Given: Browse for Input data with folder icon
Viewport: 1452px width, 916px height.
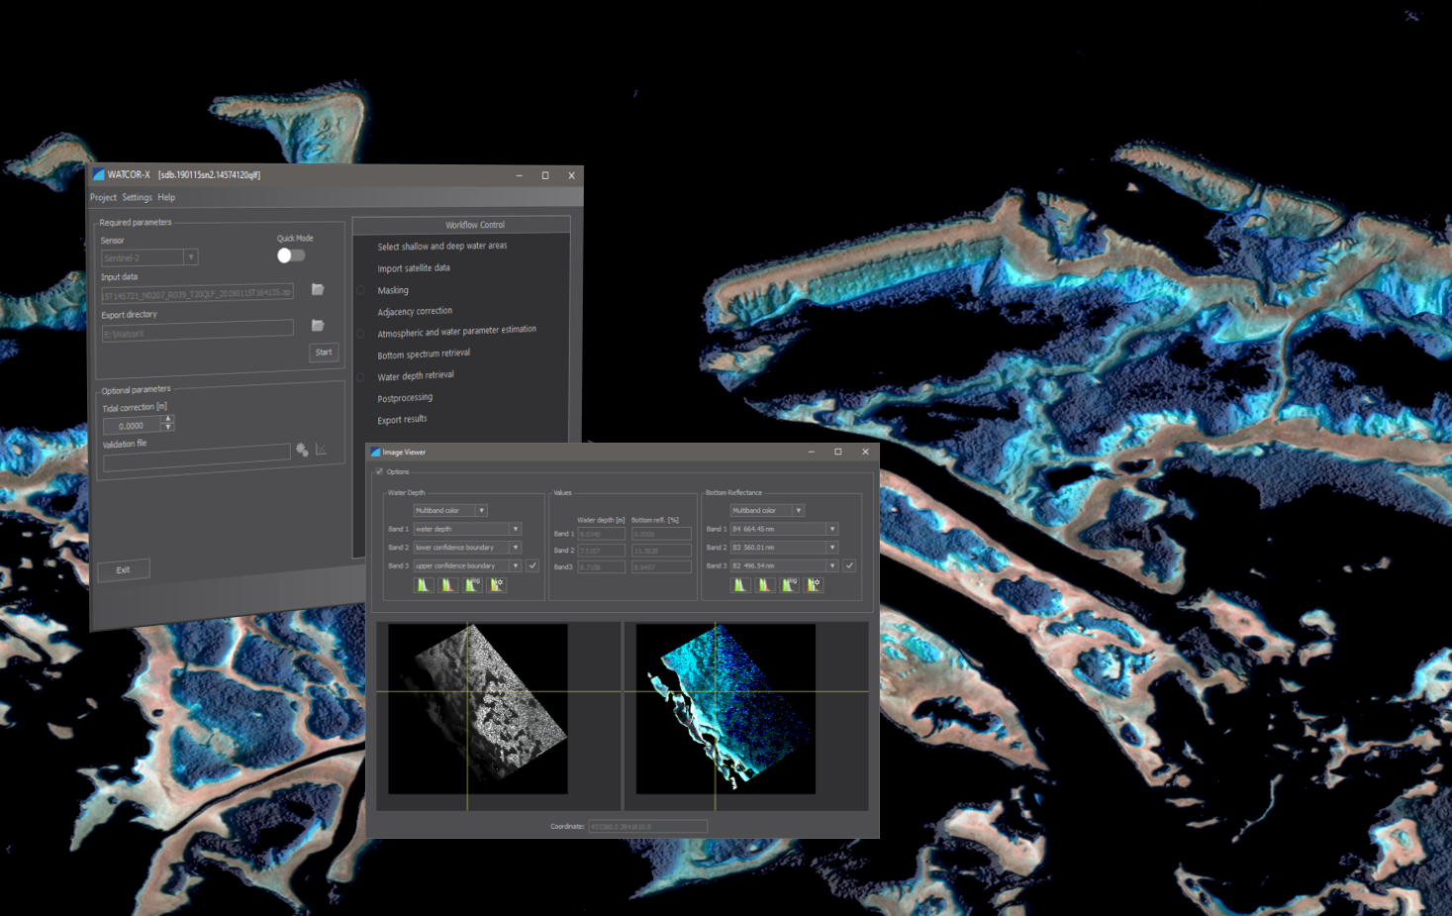Looking at the screenshot, I should point(318,289).
